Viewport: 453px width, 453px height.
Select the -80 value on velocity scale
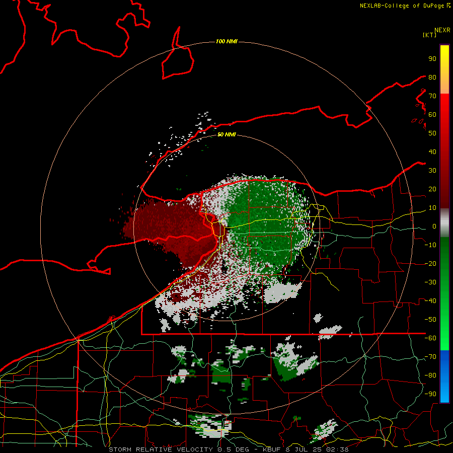(x=430, y=375)
